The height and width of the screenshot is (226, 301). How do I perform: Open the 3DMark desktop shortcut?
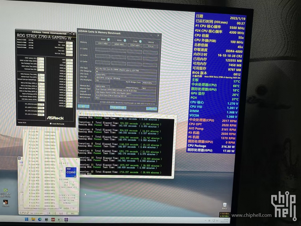(x=5, y=203)
